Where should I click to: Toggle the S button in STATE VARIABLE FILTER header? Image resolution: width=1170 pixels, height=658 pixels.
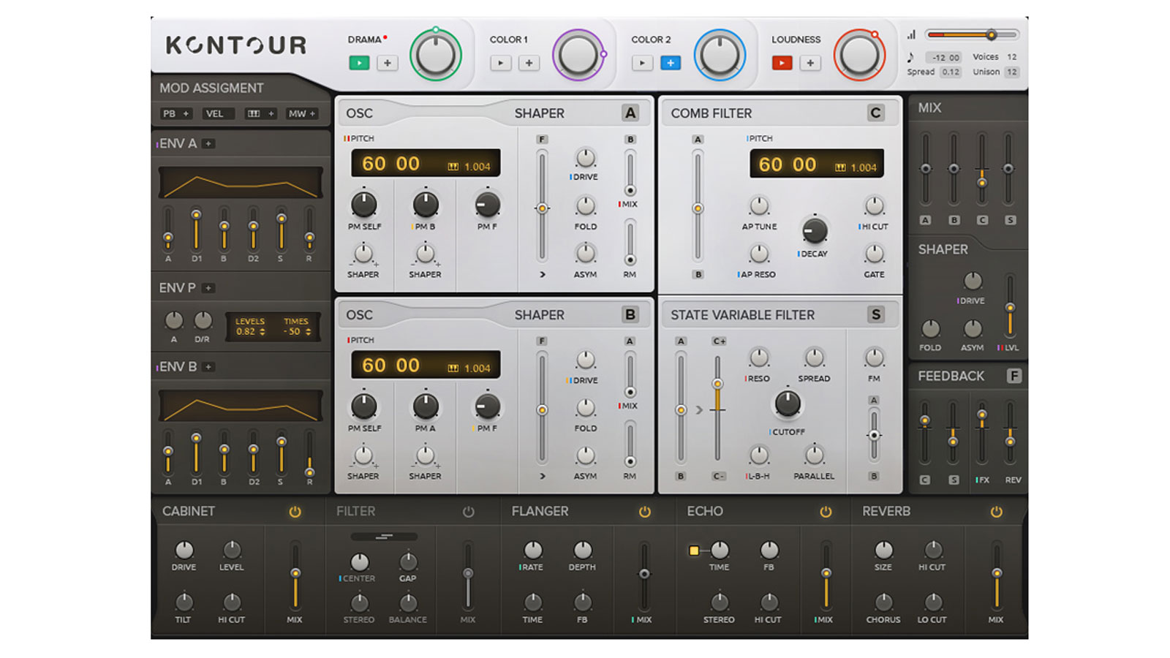click(875, 314)
